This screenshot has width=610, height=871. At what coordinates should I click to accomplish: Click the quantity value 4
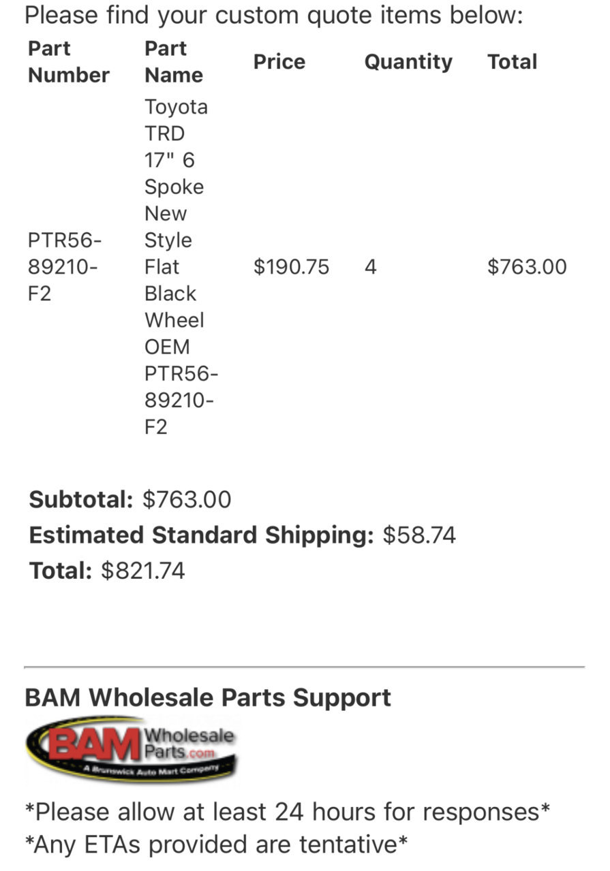click(x=370, y=267)
